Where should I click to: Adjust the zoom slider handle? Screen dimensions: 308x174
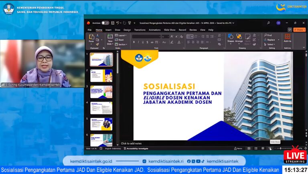280,148
